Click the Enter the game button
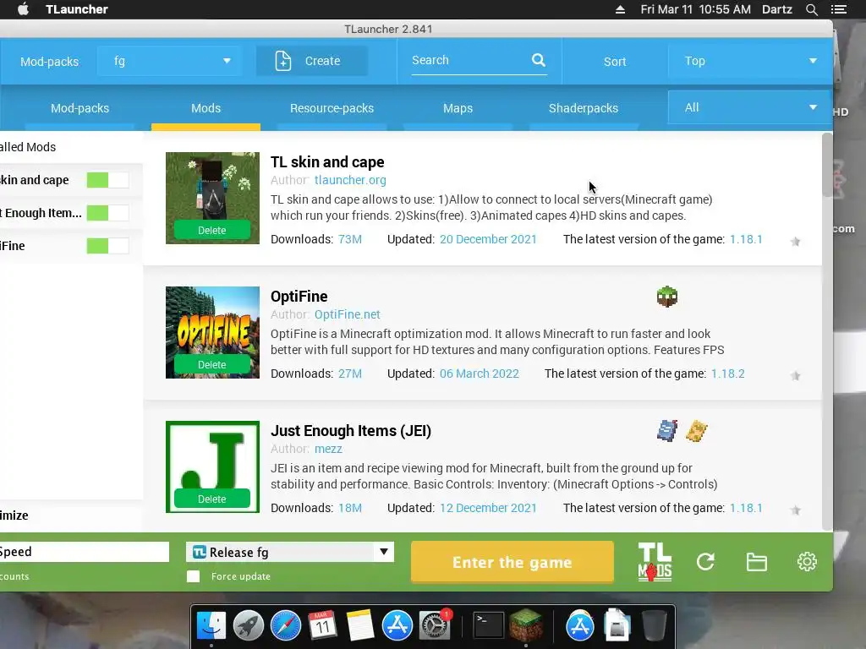Viewport: 866px width, 649px height. (x=512, y=562)
